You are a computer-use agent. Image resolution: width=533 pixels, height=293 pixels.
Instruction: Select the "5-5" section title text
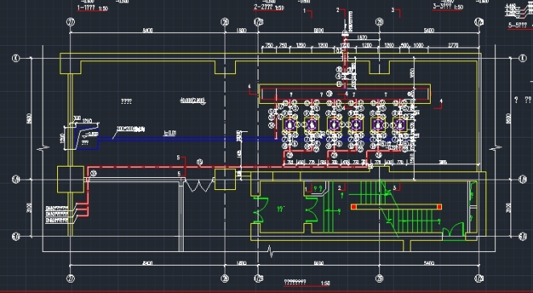click(x=518, y=26)
